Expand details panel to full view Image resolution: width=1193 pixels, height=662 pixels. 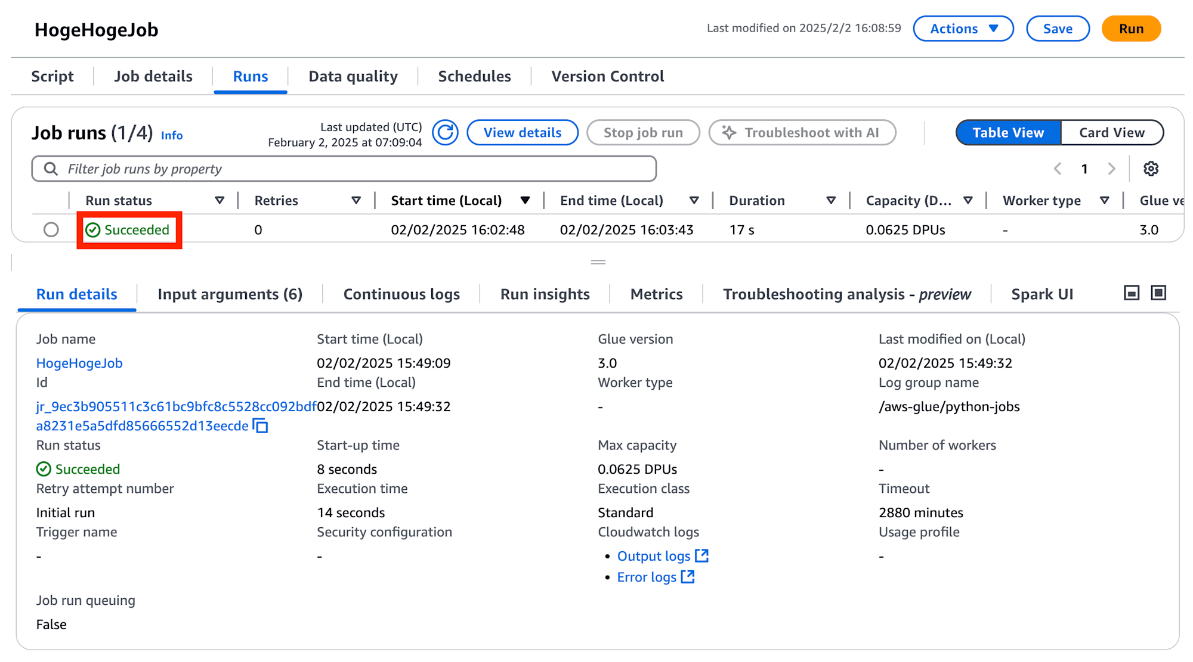point(1158,293)
